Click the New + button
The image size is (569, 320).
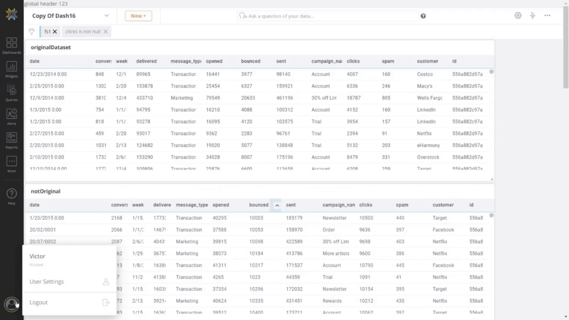coord(138,16)
